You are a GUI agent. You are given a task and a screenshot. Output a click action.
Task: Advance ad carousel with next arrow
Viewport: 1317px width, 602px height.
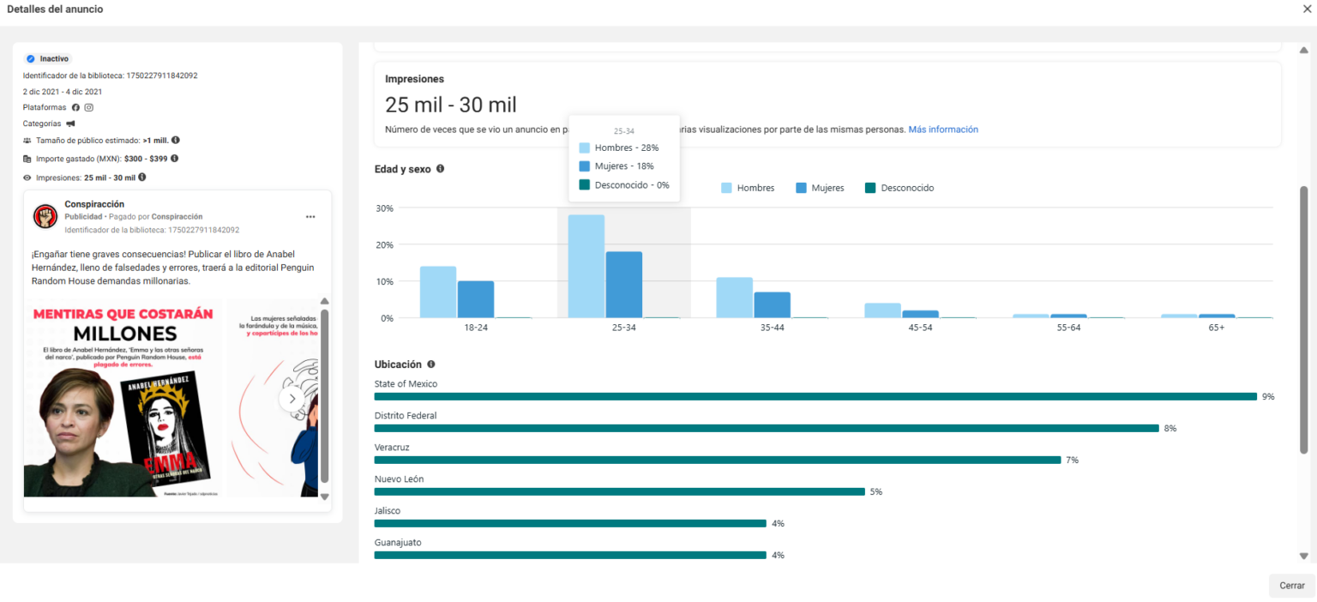(292, 399)
